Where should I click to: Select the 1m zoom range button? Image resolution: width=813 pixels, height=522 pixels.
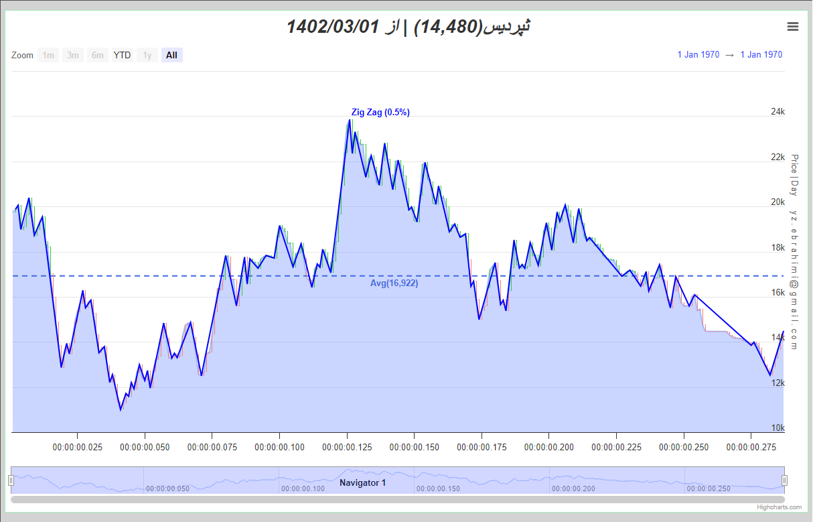coord(48,56)
